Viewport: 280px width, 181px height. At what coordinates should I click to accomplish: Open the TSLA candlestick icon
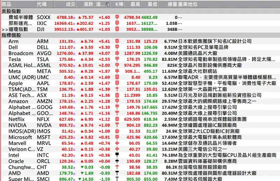tap(117, 59)
